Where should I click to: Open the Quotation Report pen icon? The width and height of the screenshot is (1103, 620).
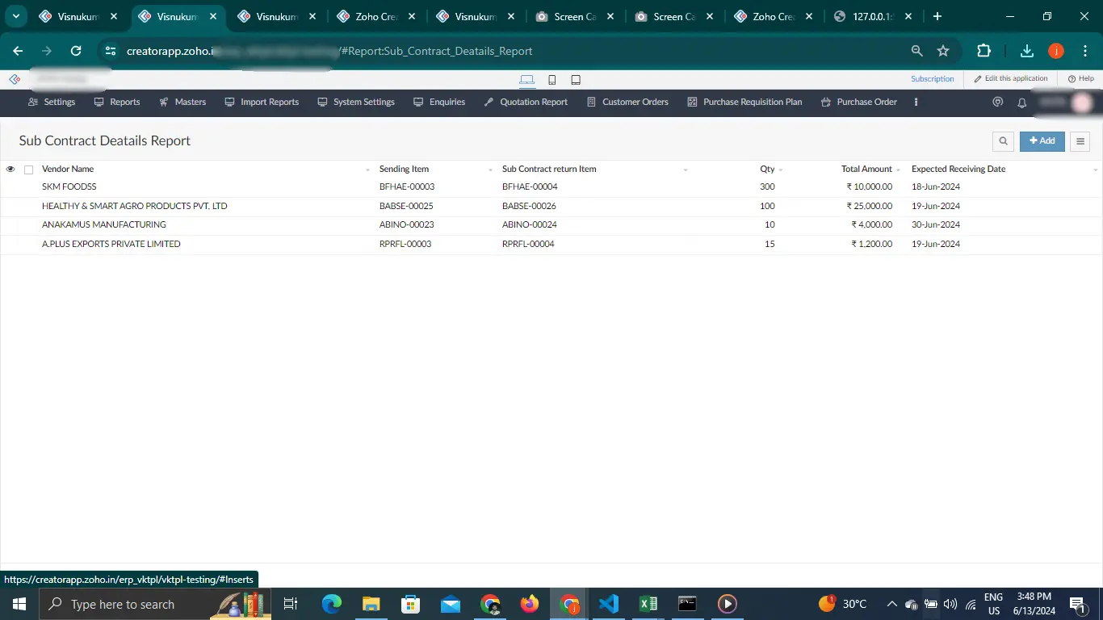(487, 102)
